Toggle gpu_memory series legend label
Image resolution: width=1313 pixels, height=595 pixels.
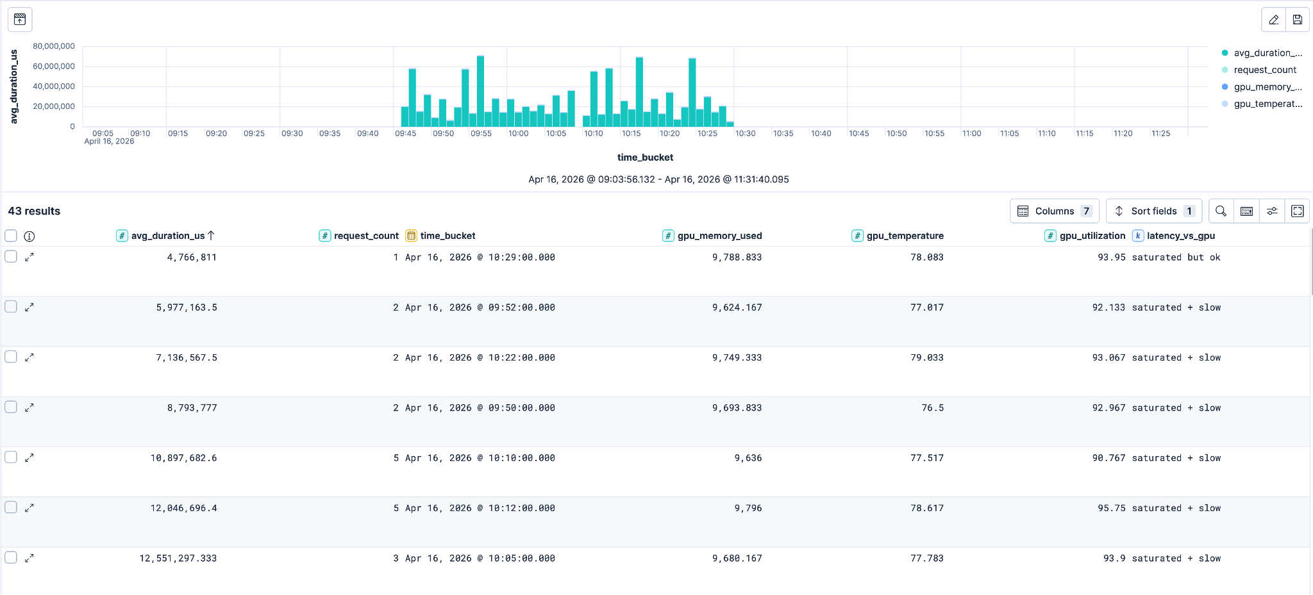[x=1268, y=87]
